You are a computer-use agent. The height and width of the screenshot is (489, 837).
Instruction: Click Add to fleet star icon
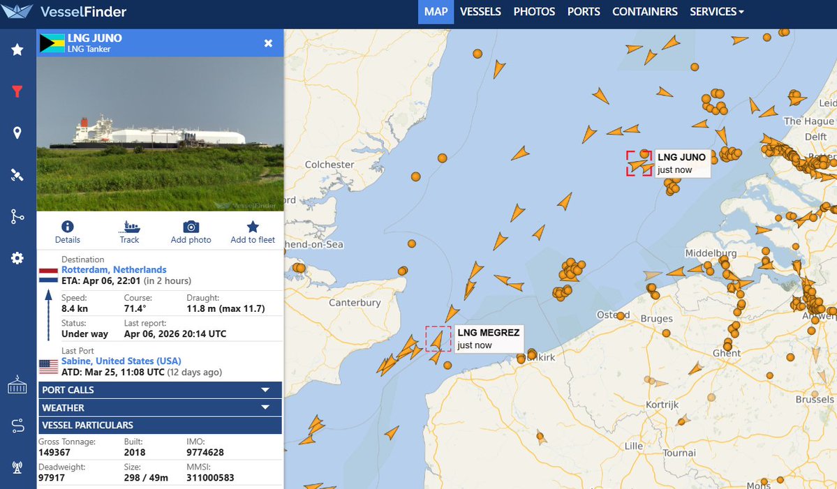pyautogui.click(x=253, y=227)
